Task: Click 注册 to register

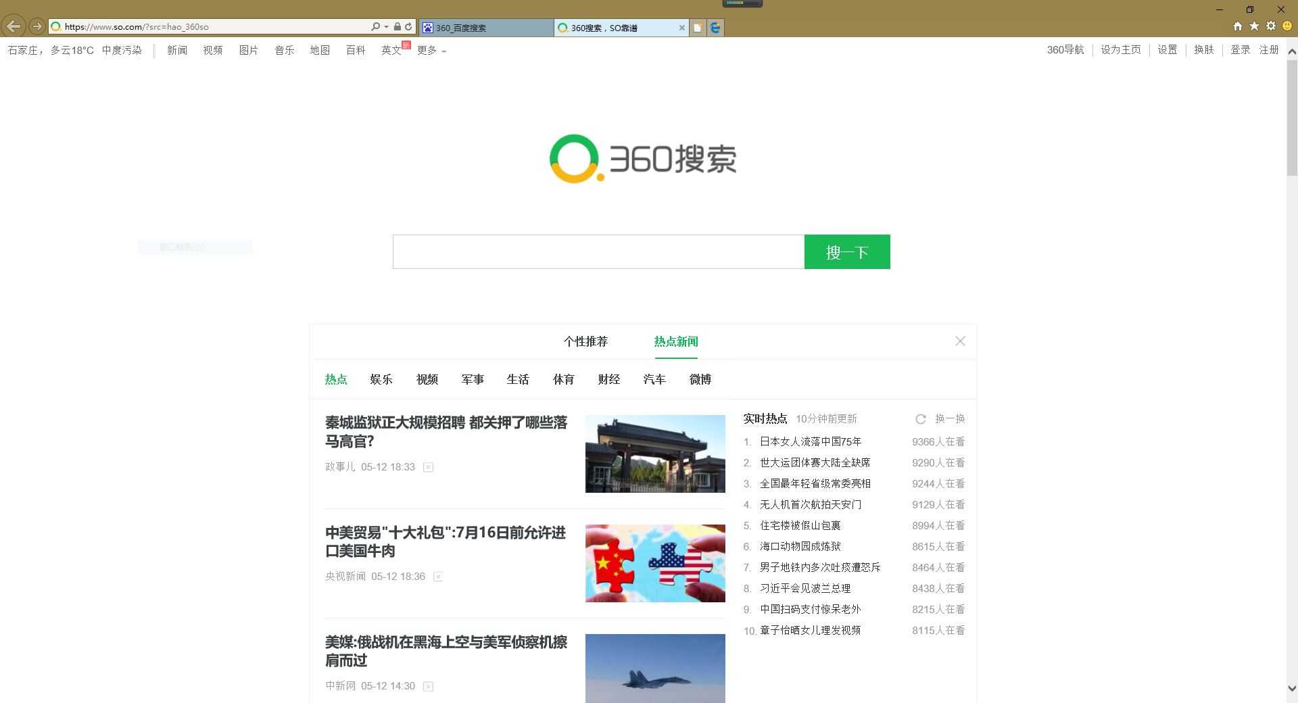Action: pos(1269,49)
